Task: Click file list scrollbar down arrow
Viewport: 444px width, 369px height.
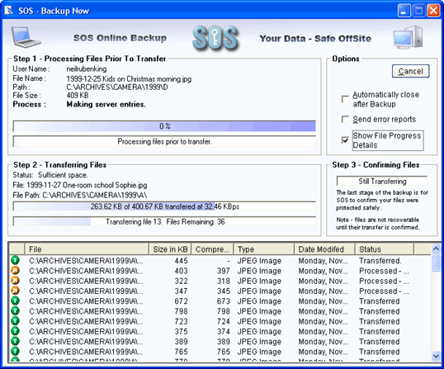Action: [436, 356]
